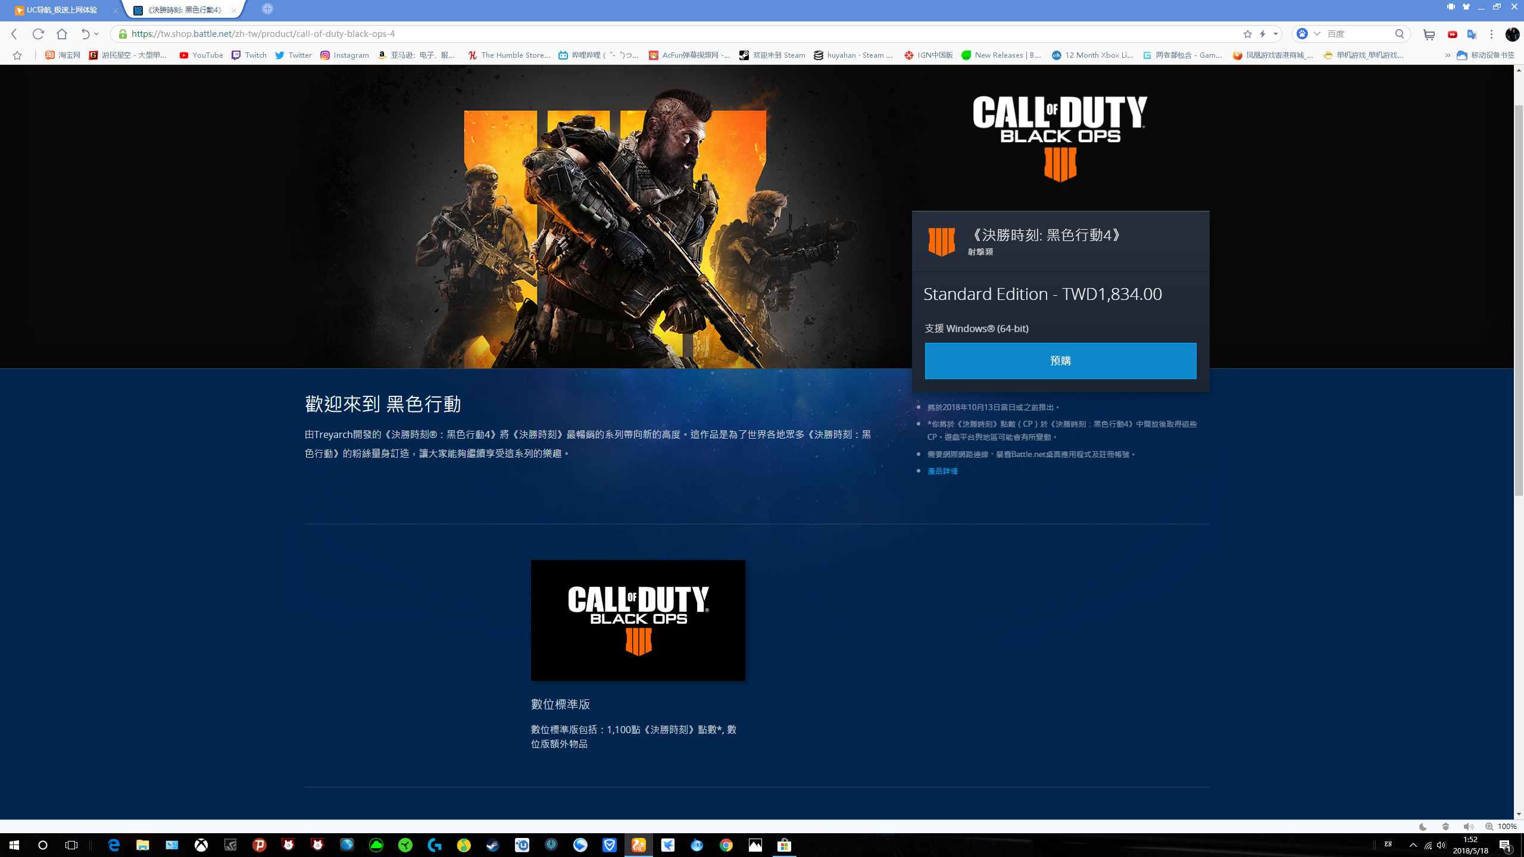
Task: Toggle night mode moon icon in status bar
Action: click(x=1423, y=827)
